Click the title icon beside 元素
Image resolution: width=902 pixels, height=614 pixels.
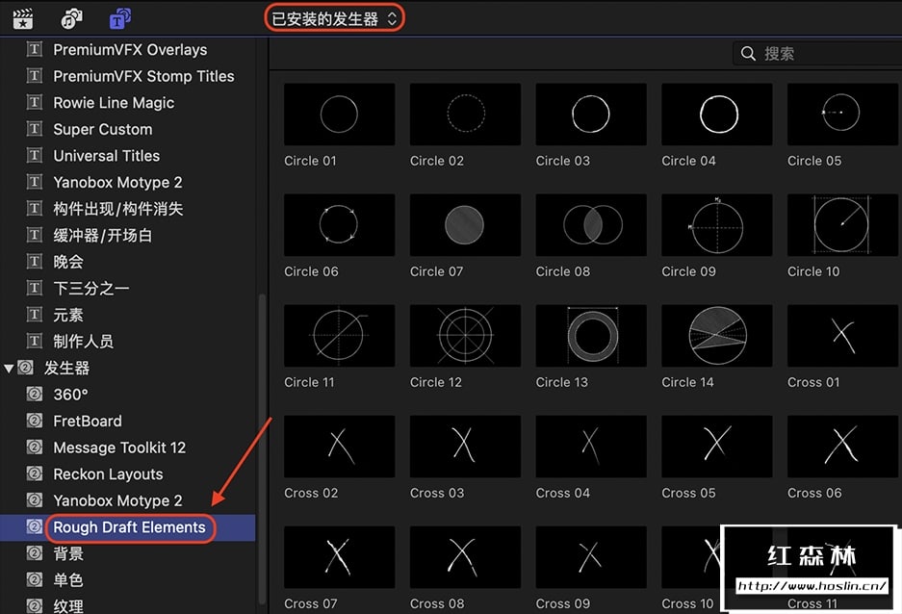click(x=35, y=314)
